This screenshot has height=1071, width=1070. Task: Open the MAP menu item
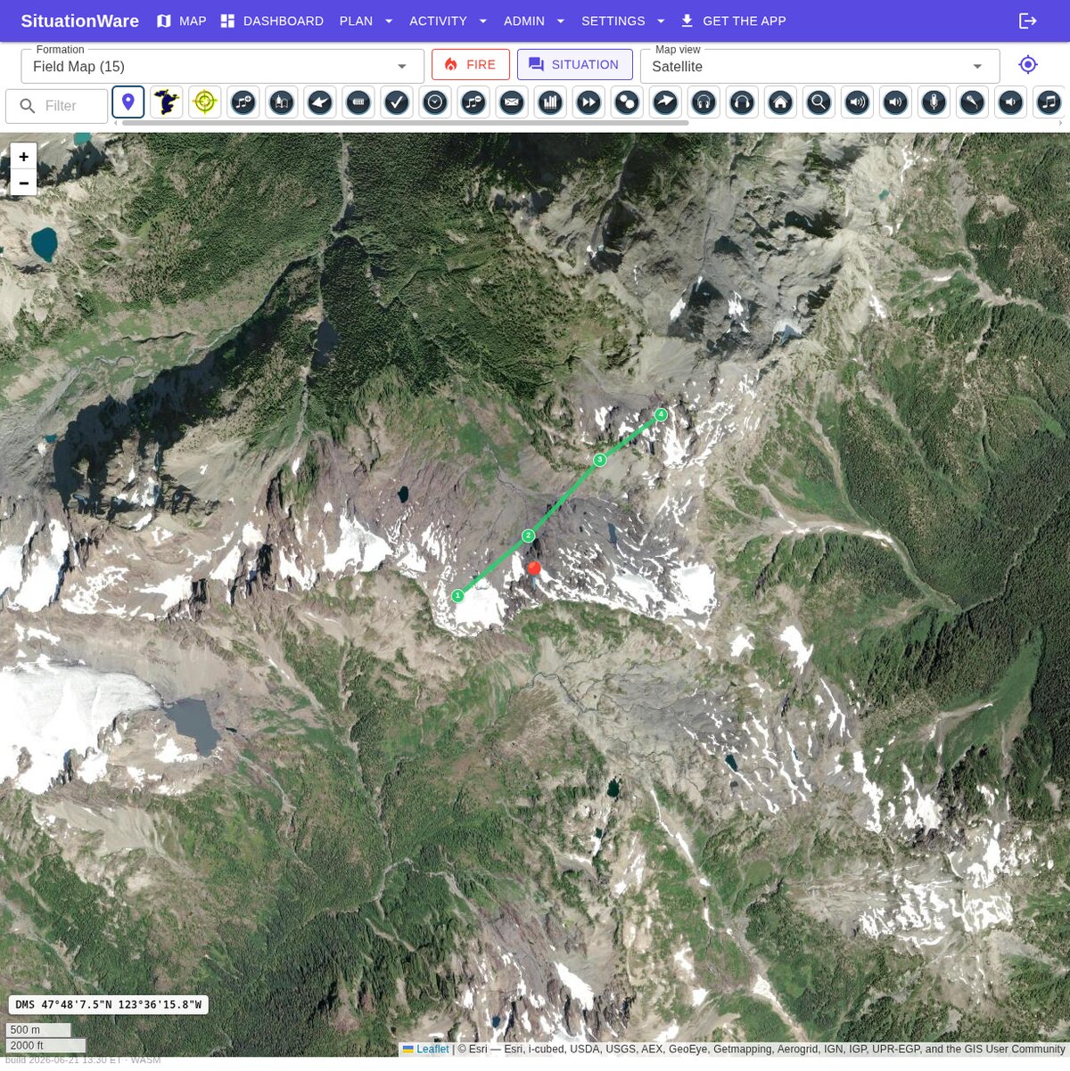181,20
